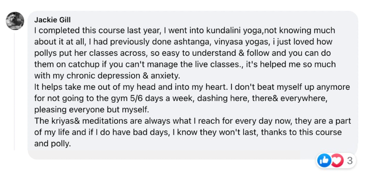Click the "kriyas& meditations" text
Image resolution: width=378 pixels, height=177 pixels.
[x=90, y=121]
